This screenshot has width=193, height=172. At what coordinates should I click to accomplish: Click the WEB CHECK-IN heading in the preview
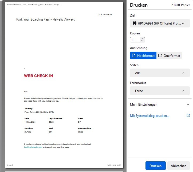tap(38, 76)
